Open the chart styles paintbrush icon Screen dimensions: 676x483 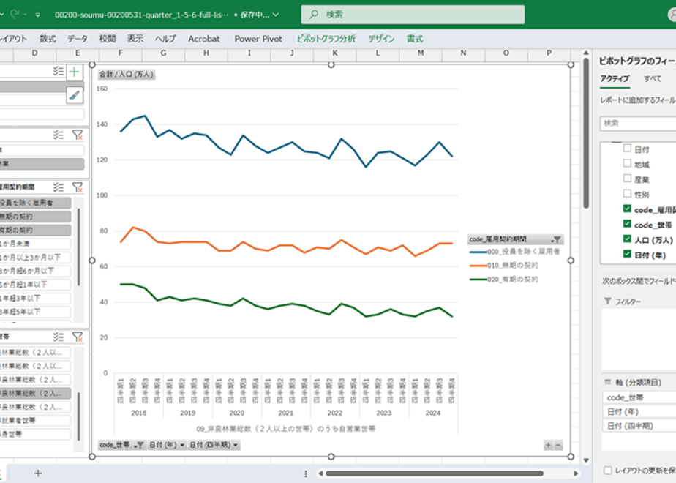[75, 95]
